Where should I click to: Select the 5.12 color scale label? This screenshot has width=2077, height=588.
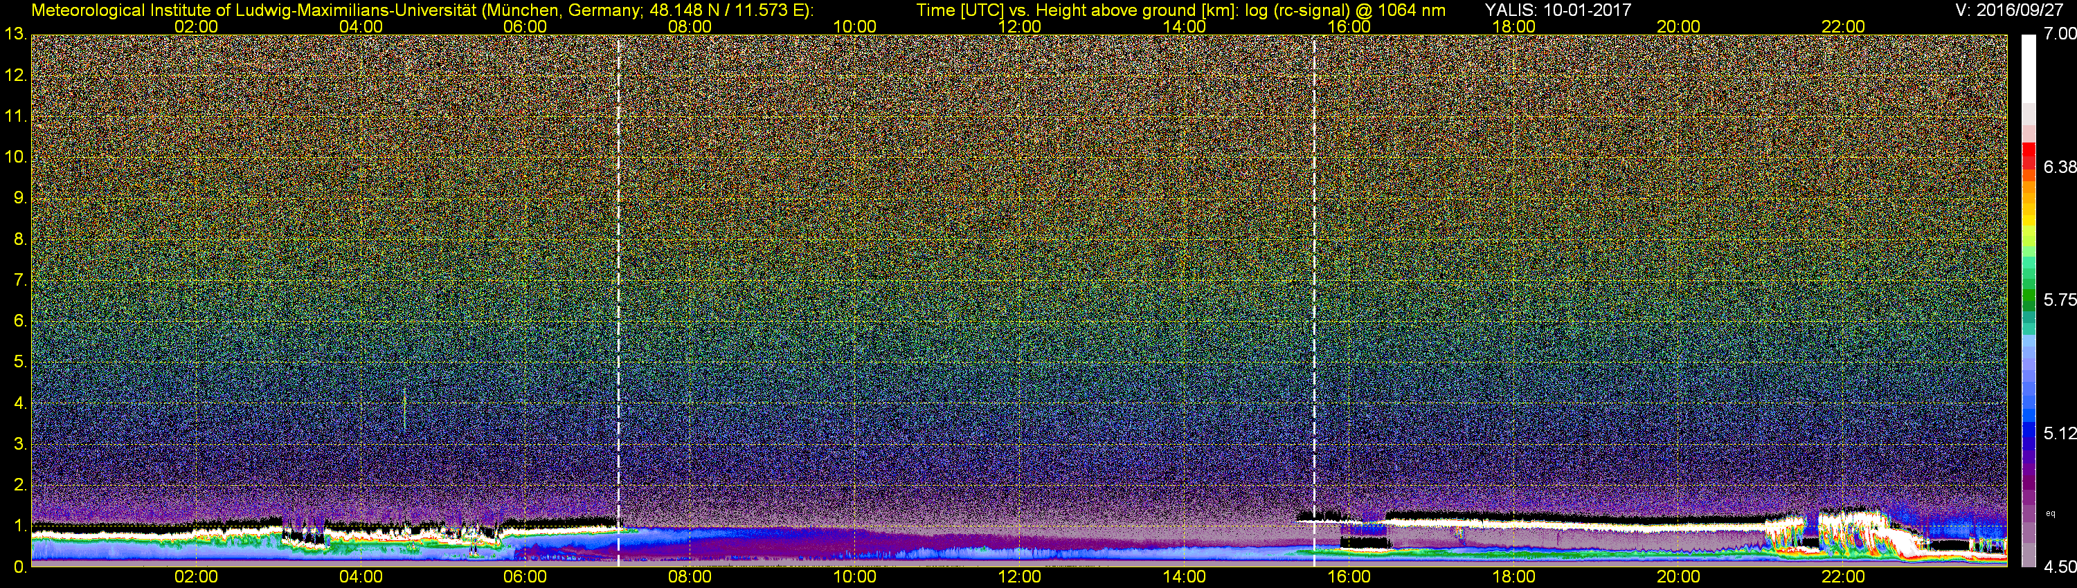tap(2058, 433)
